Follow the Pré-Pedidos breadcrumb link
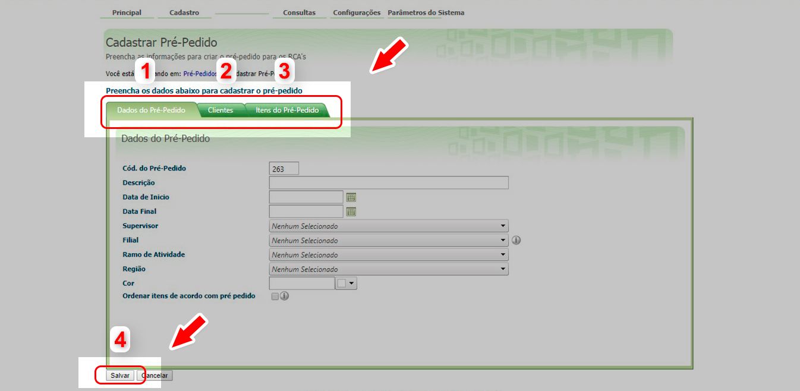Screen dimensions: 800x391 tap(200, 74)
